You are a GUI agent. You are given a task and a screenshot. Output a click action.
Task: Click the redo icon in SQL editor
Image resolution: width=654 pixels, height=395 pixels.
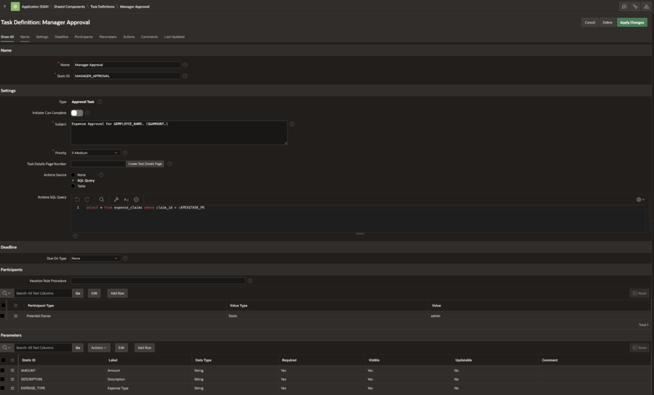[87, 199]
